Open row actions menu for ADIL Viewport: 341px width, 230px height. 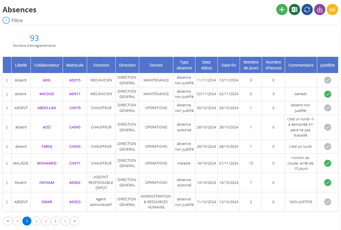point(7,80)
